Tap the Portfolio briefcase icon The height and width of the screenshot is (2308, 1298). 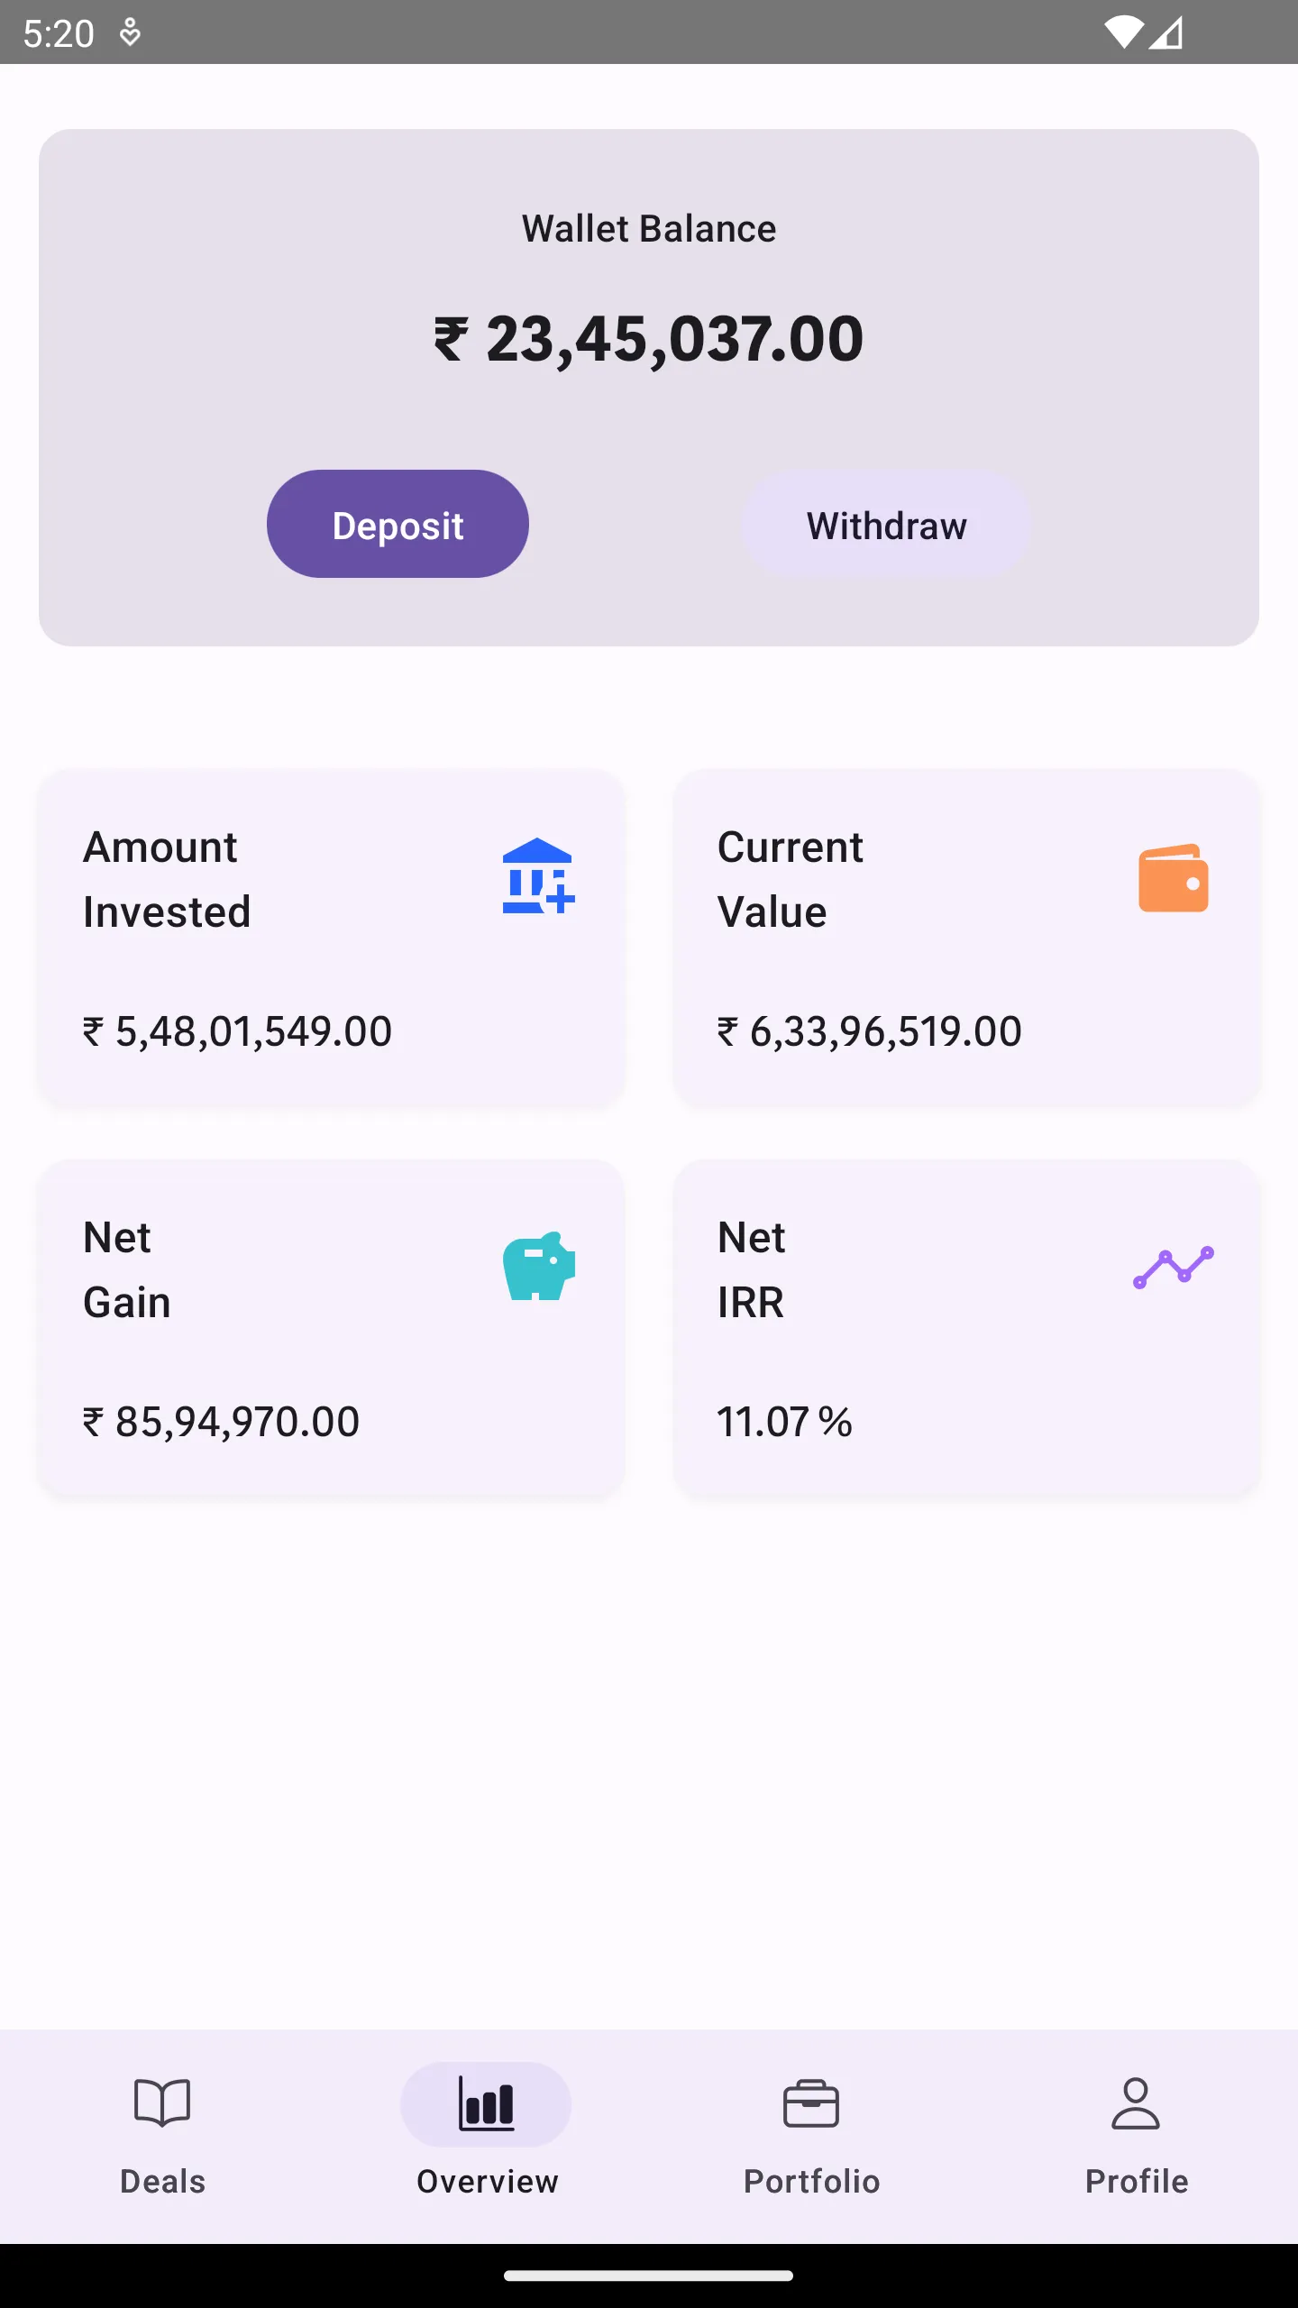[x=811, y=2103]
